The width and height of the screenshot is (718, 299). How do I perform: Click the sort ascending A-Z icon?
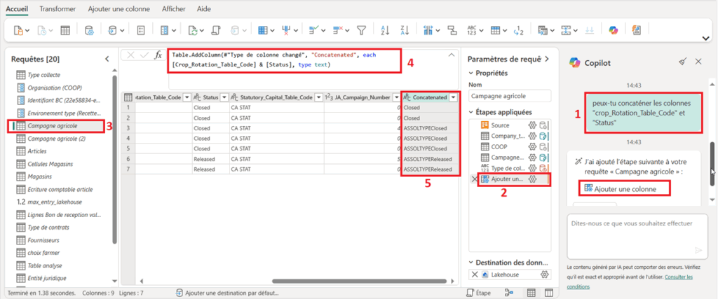tap(384, 30)
